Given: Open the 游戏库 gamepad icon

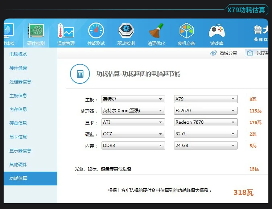Looking at the screenshot, I should 217,31.
